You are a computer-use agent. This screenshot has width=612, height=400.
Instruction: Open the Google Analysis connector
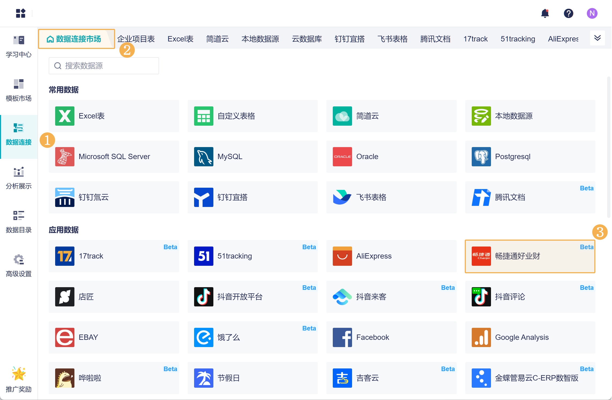click(530, 337)
